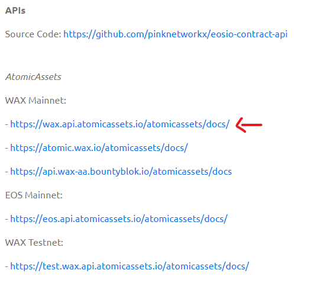Click the dash before the wax.api.atomicassets.io link
This screenshot has width=331, height=283.
(x=7, y=124)
